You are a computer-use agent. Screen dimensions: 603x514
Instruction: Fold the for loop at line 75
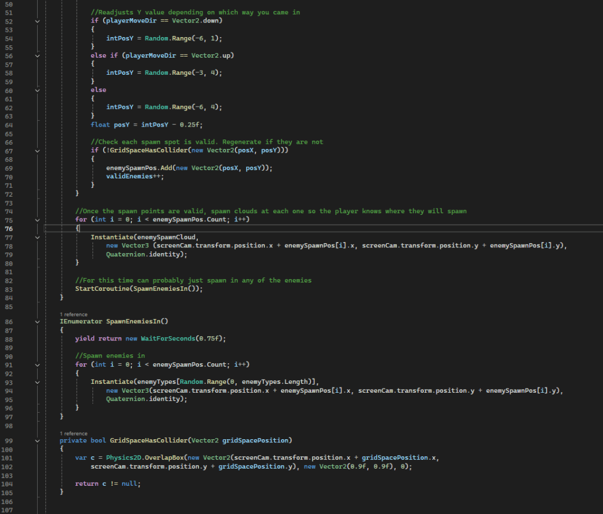click(x=38, y=220)
